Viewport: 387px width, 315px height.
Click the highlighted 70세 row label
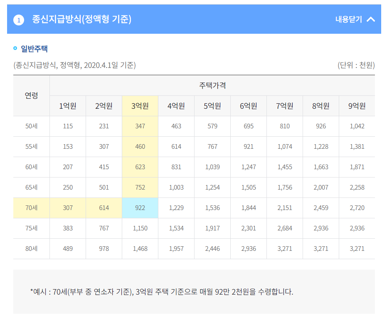click(x=31, y=208)
